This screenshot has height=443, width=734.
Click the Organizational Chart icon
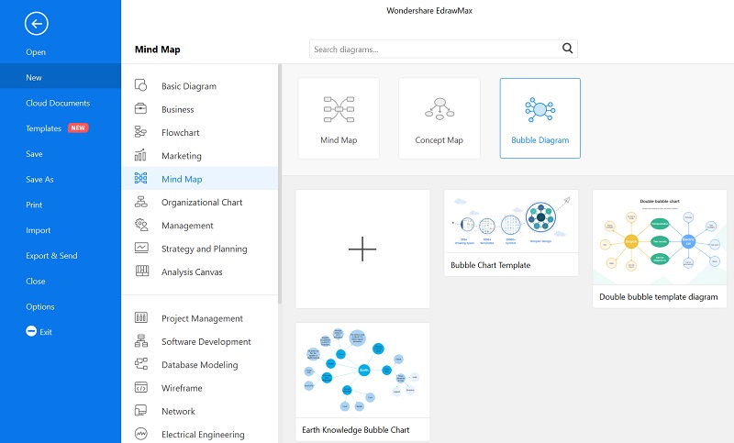coord(141,202)
